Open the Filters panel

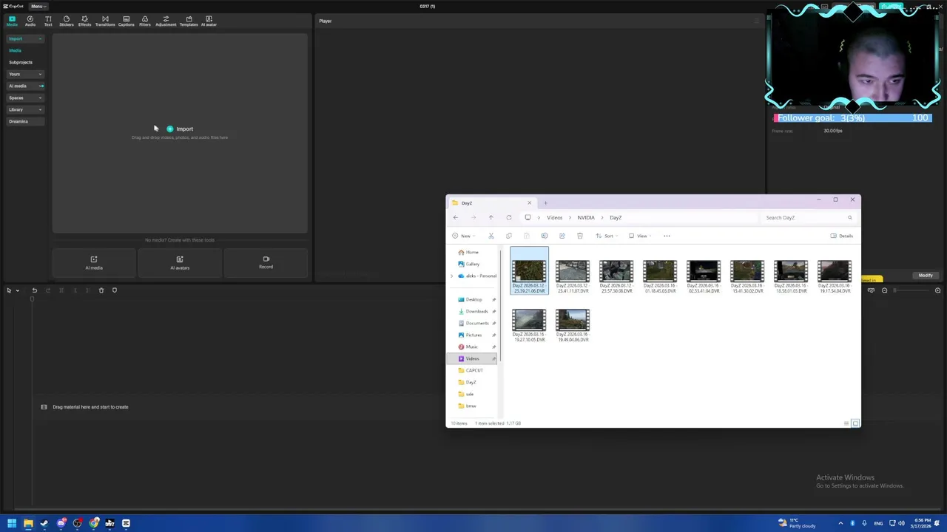(145, 21)
